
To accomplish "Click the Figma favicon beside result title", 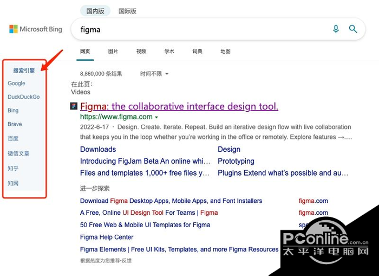I will point(74,106).
